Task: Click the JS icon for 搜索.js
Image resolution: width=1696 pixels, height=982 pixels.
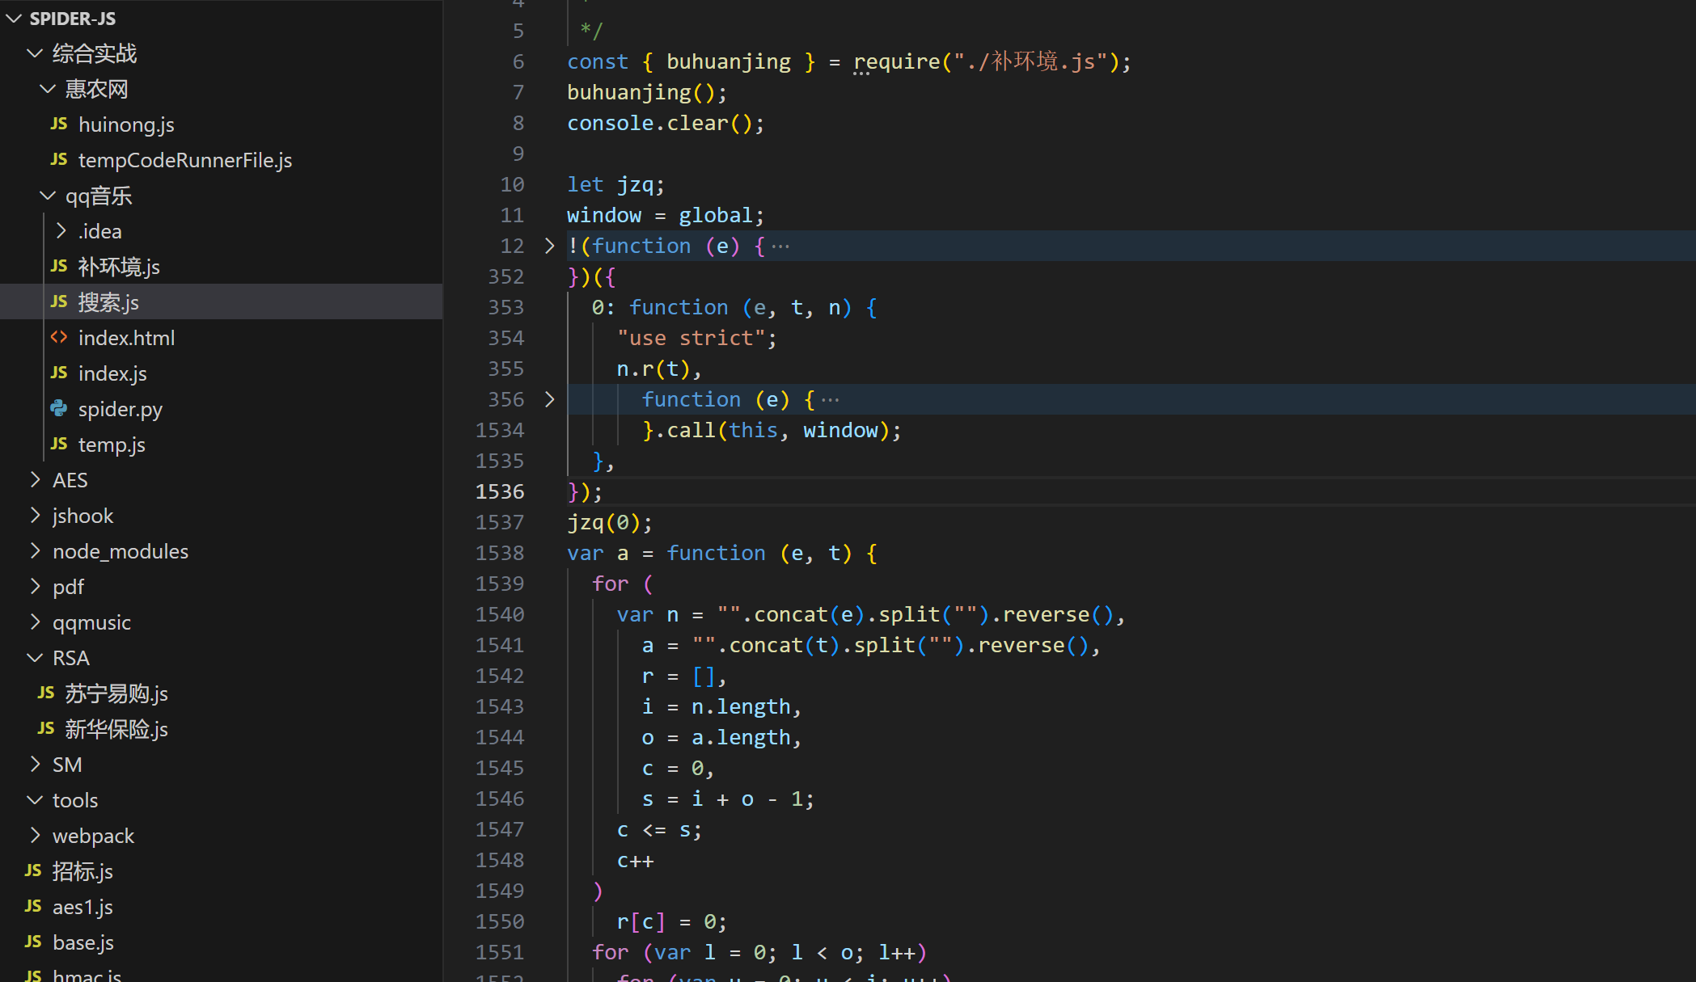Action: pos(61,301)
